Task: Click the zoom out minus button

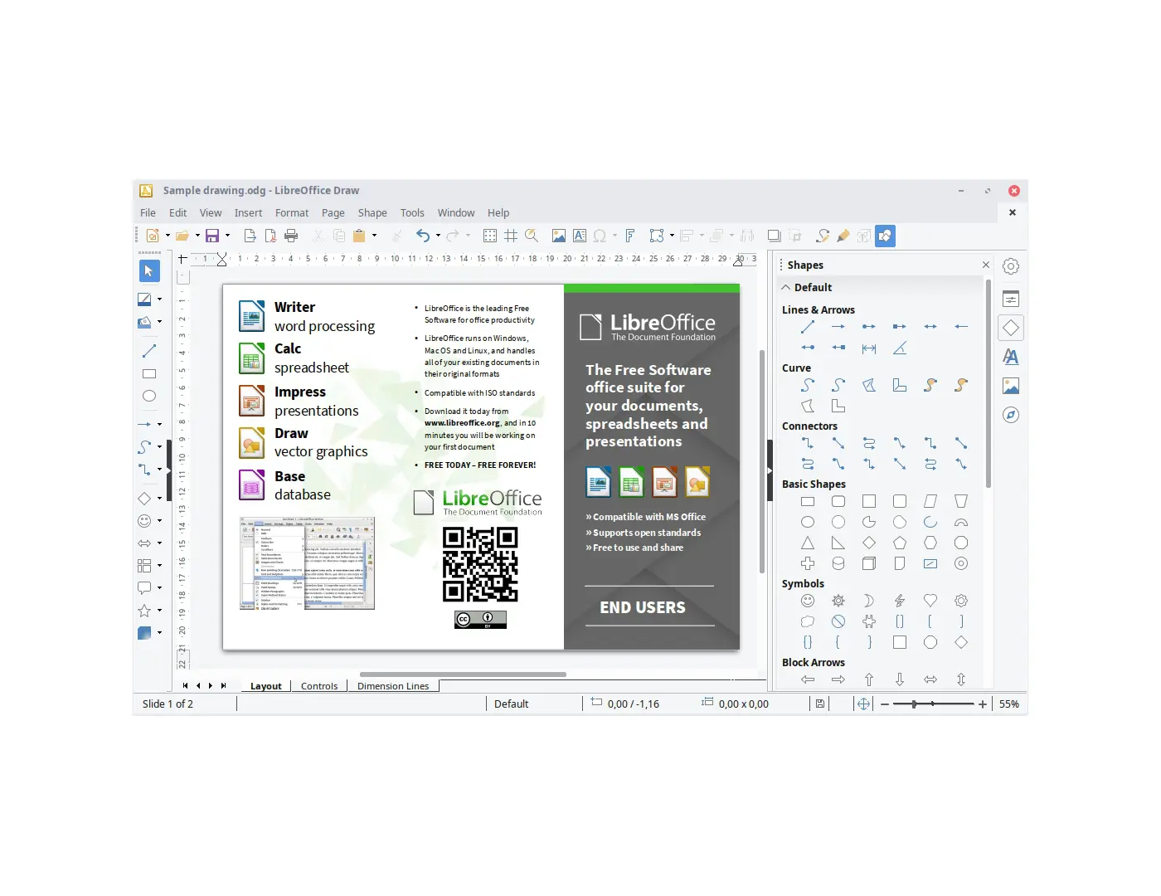Action: click(885, 704)
